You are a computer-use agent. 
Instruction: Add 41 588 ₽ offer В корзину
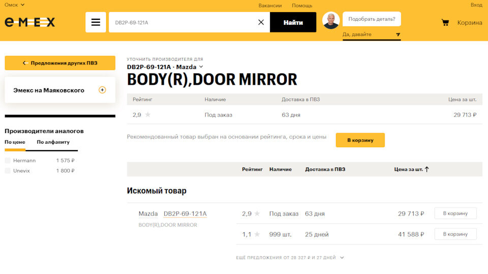coord(455,234)
